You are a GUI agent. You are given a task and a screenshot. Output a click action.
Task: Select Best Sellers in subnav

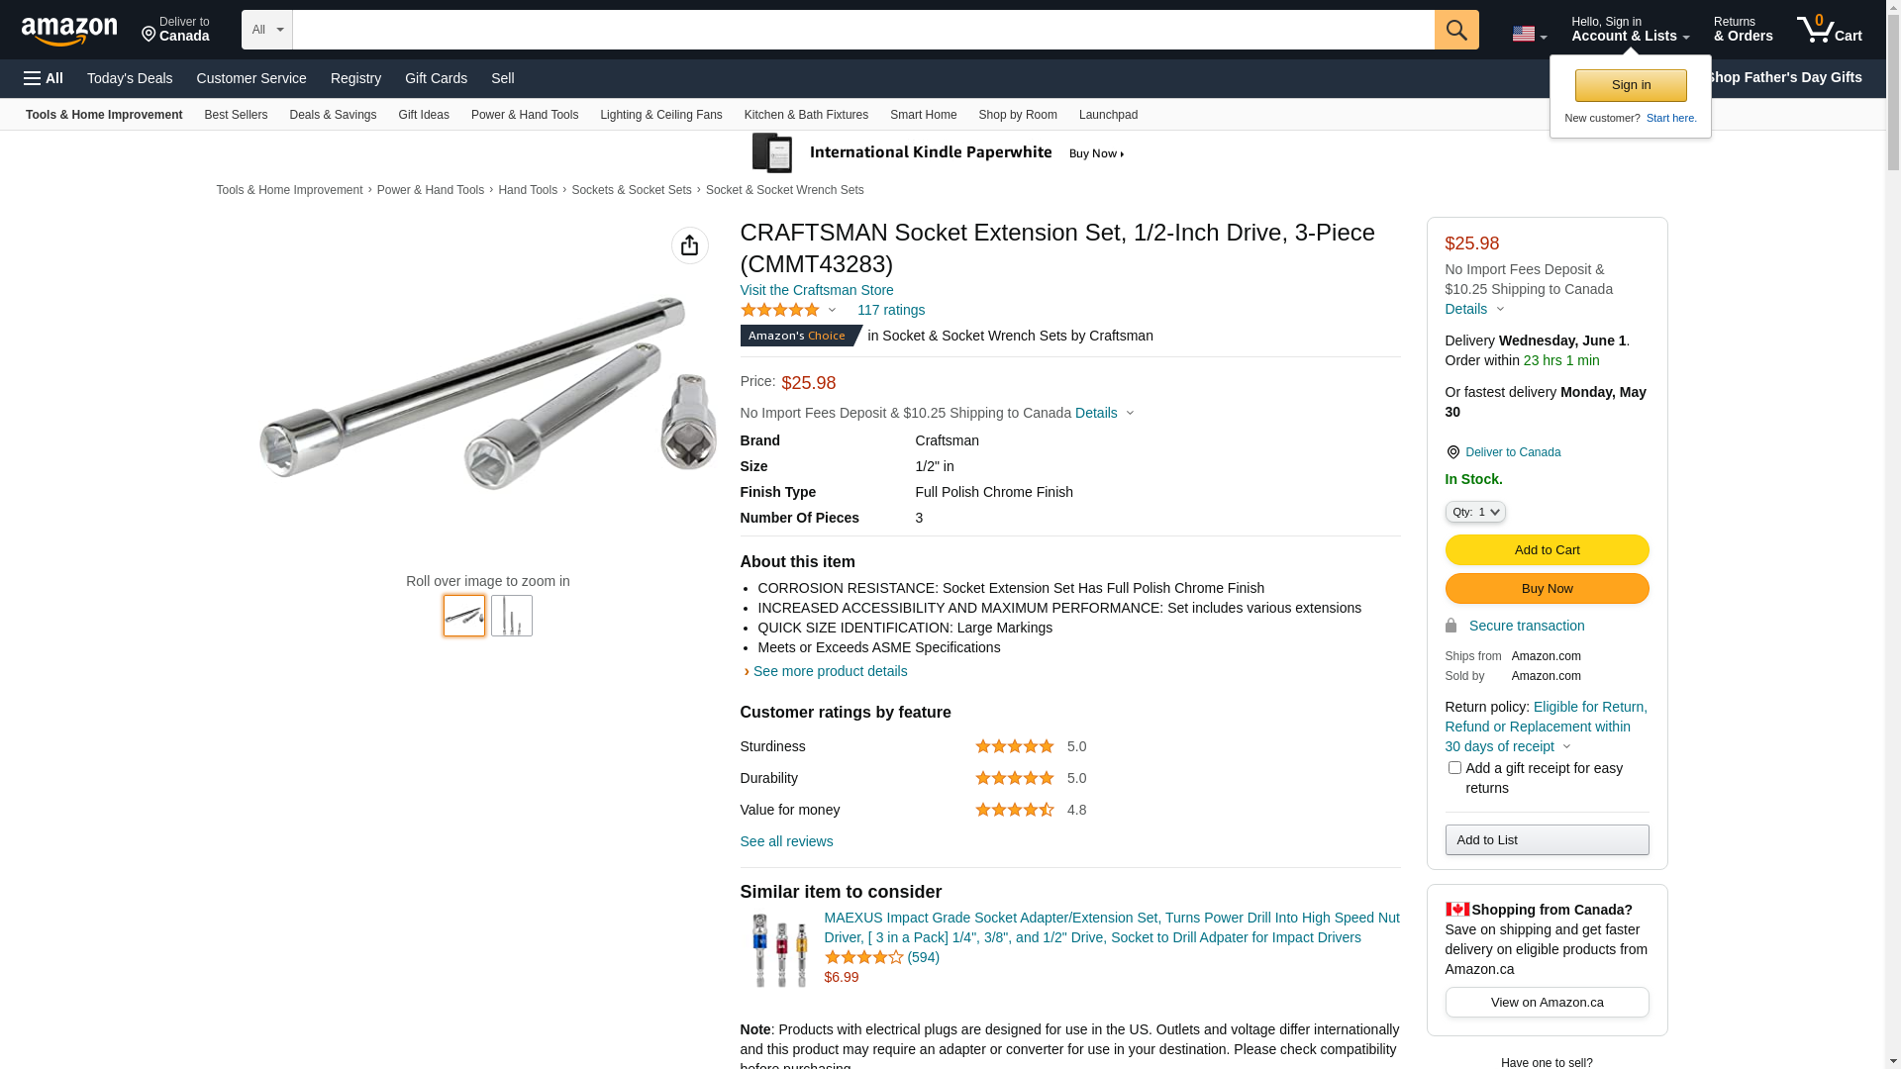coord(236,115)
